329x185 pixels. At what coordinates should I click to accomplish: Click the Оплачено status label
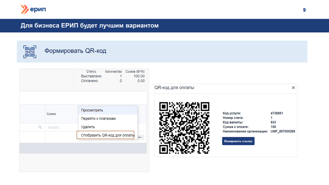[89, 81]
